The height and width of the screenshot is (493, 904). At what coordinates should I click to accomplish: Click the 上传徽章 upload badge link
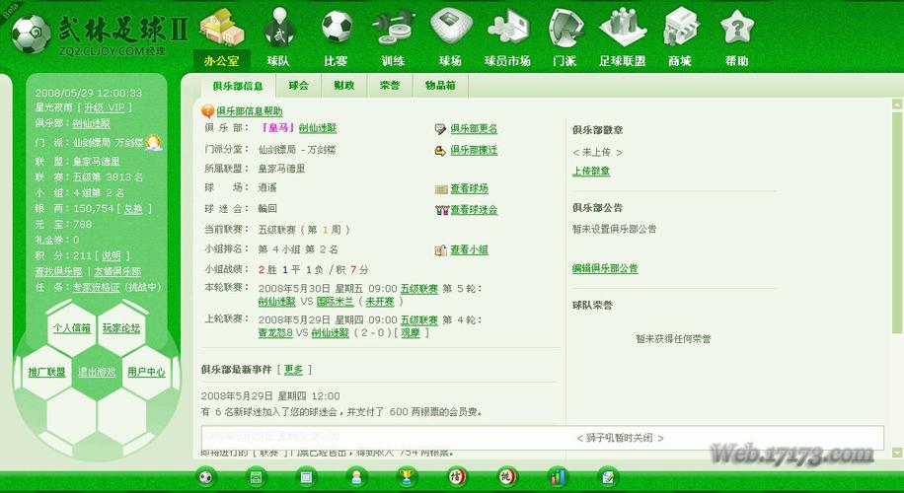591,171
